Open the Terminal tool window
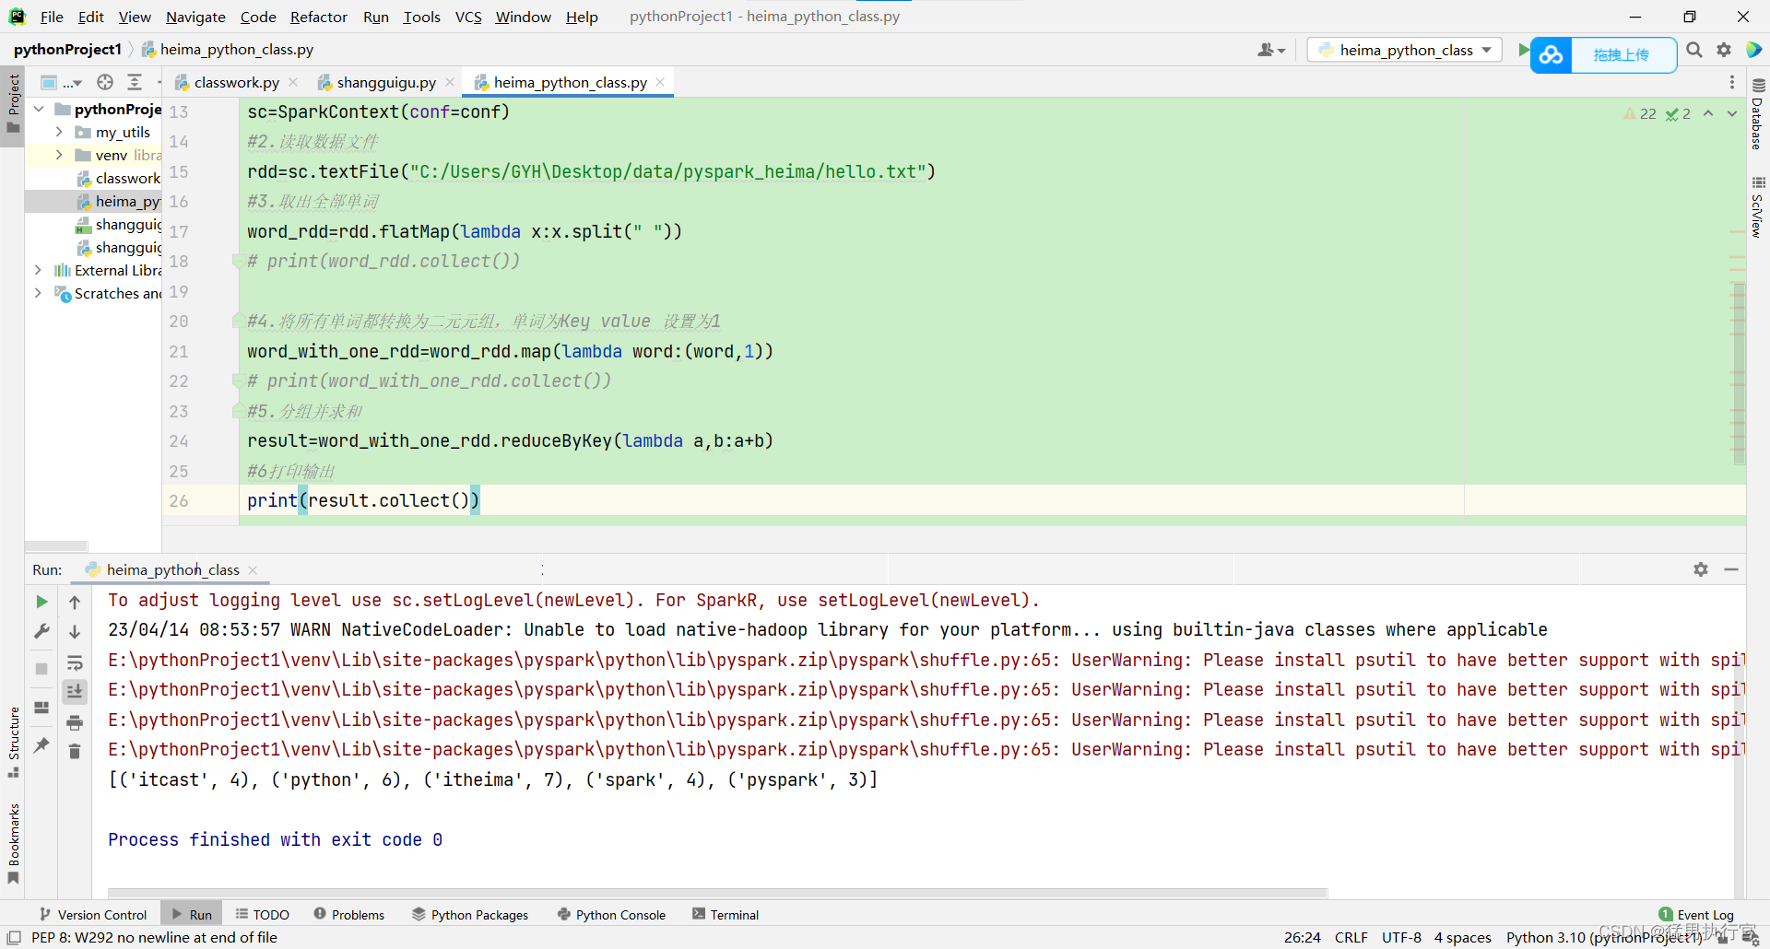This screenshot has height=949, width=1770. 726,914
